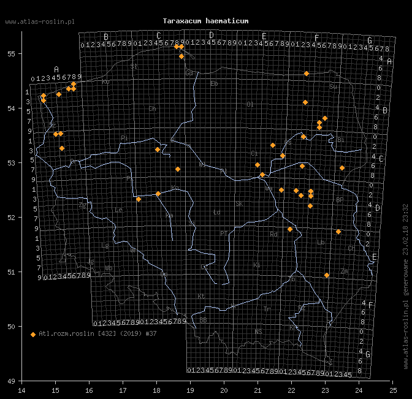This screenshot has width=412, height=399.
Task: Click the region code Kt on map
Action: (201, 296)
